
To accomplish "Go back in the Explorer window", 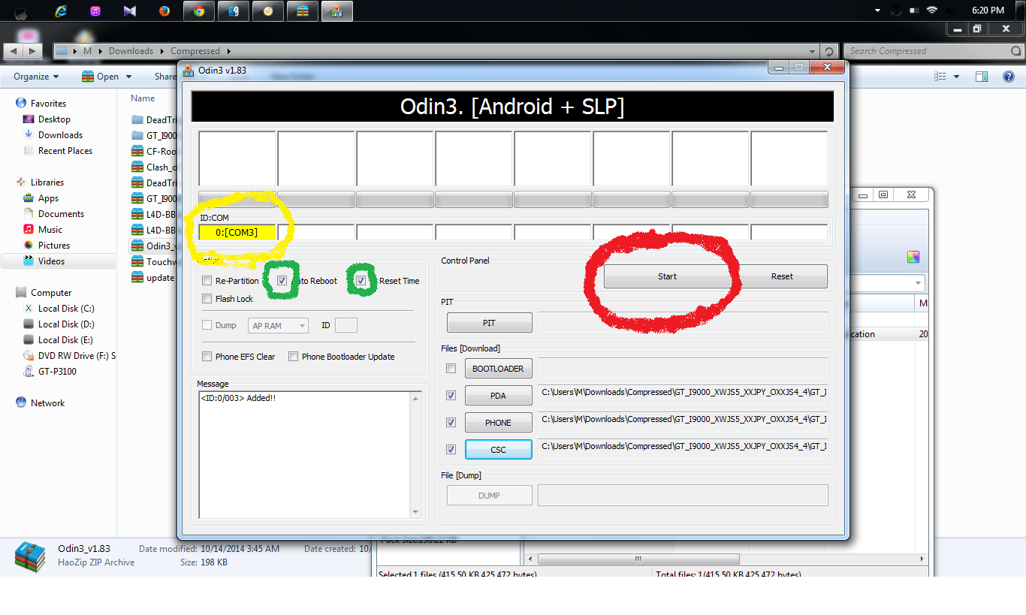I will coord(14,51).
